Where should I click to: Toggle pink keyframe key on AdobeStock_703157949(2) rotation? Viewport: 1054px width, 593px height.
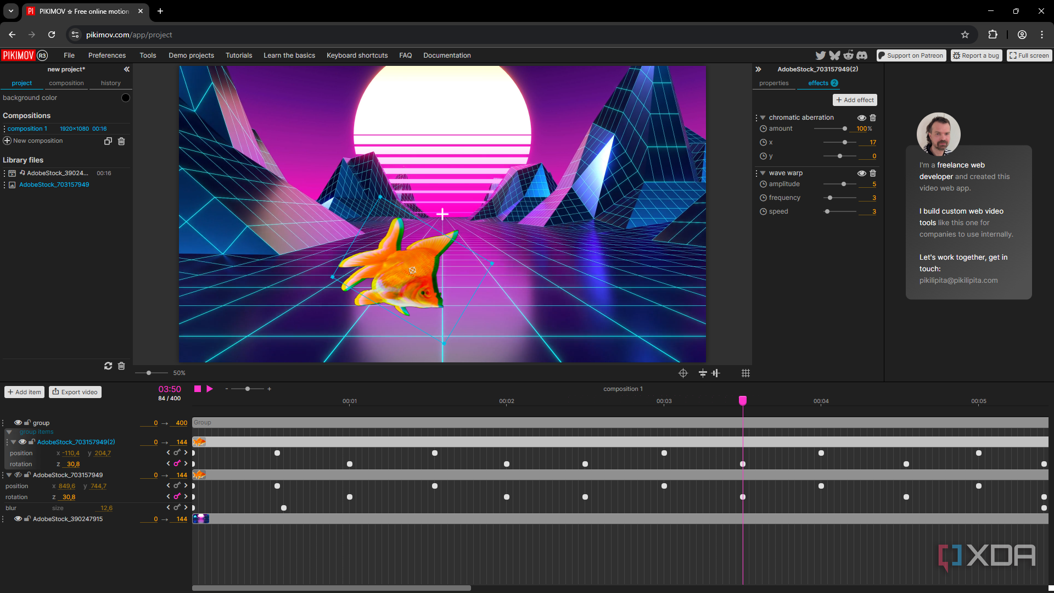point(177,464)
